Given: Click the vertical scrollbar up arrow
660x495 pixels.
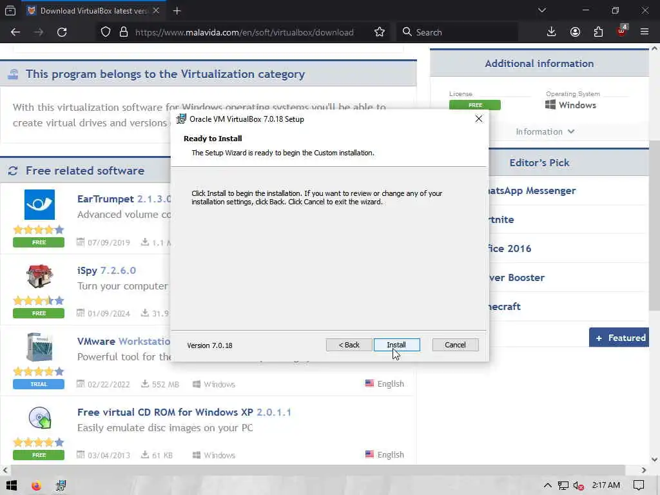Looking at the screenshot, I should pyautogui.click(x=654, y=48).
